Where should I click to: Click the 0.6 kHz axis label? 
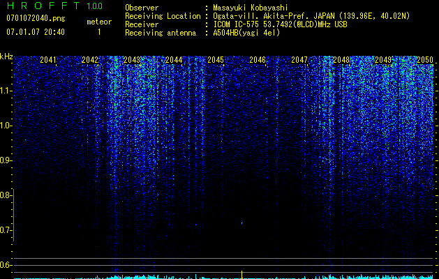(x=6, y=265)
